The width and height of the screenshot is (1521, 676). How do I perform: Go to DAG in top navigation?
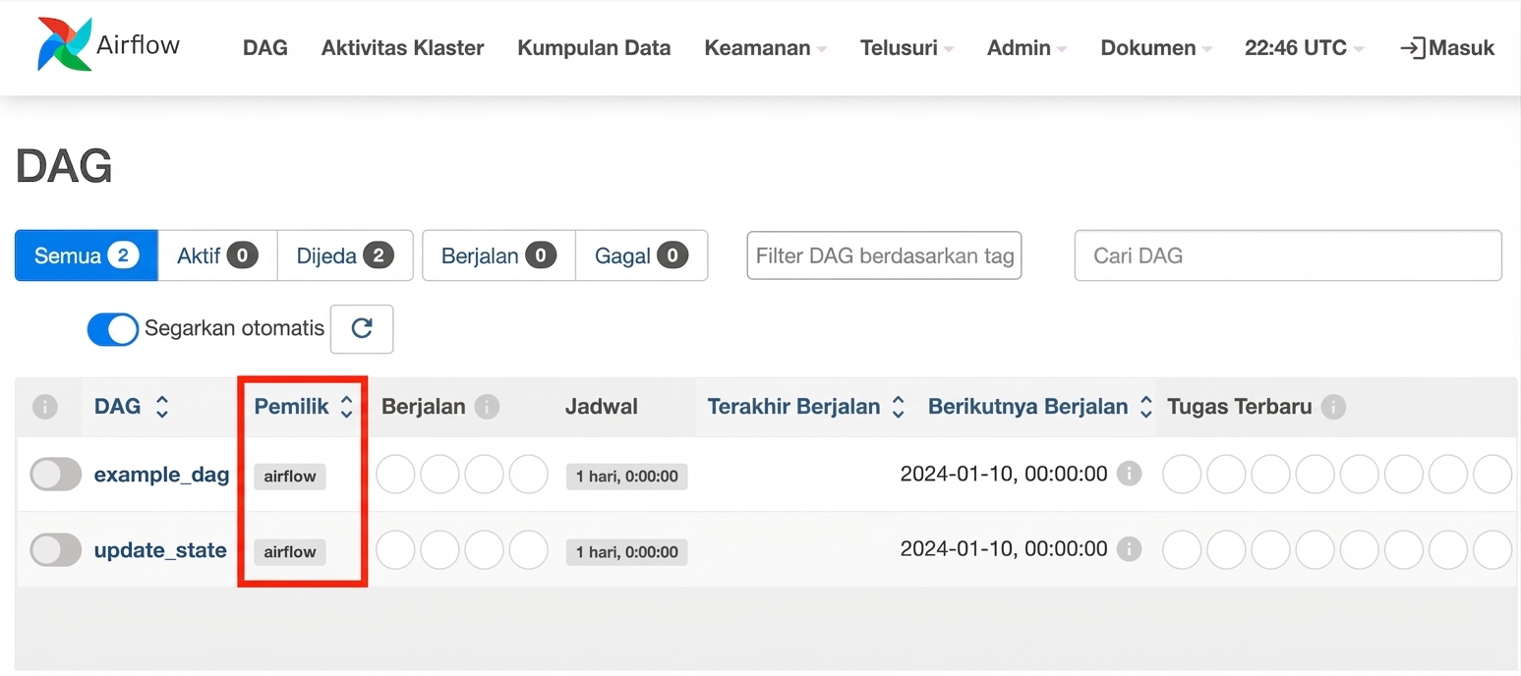coord(265,47)
